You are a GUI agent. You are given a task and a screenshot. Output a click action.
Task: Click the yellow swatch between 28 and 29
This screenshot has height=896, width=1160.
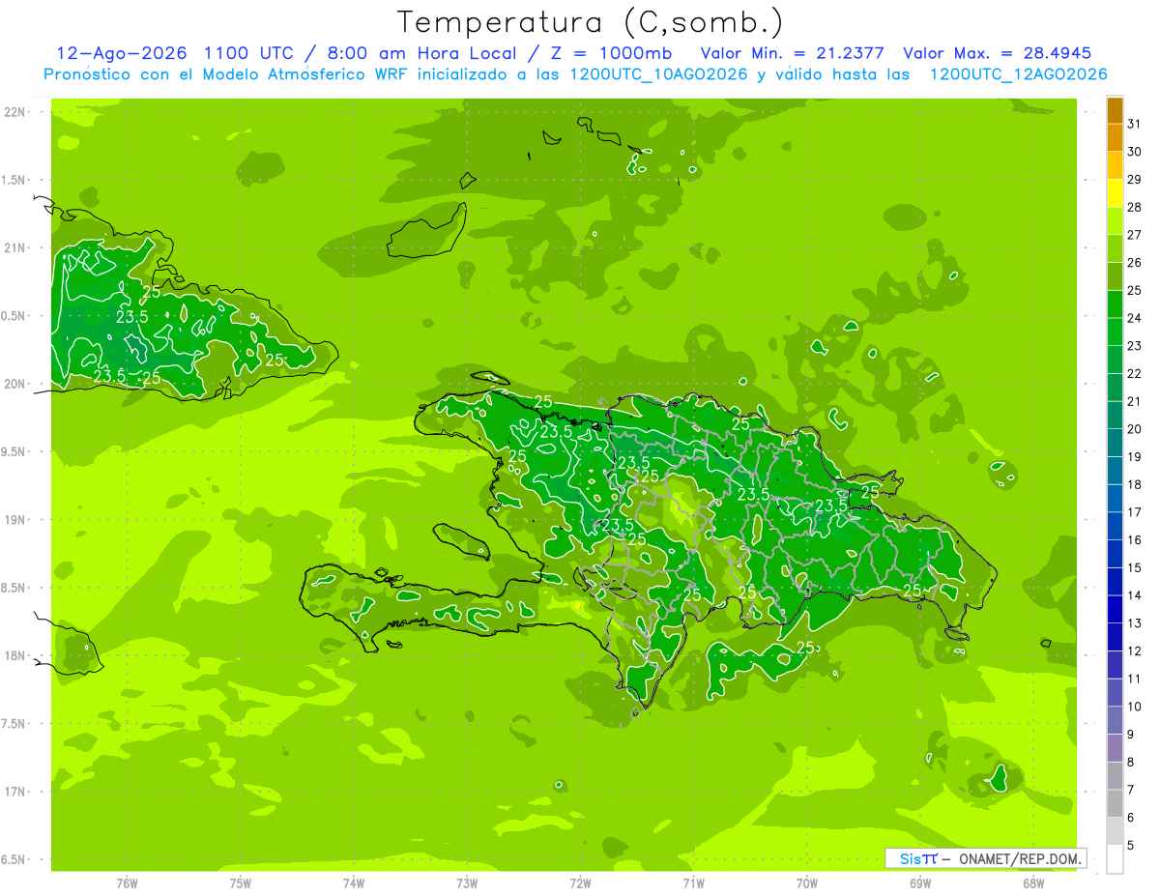[1115, 193]
